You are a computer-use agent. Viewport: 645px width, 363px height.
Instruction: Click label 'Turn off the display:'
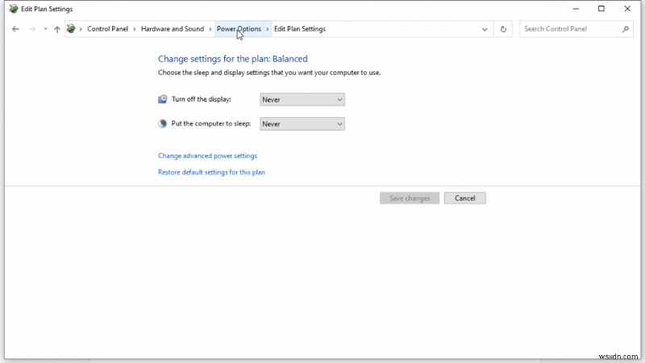click(201, 99)
